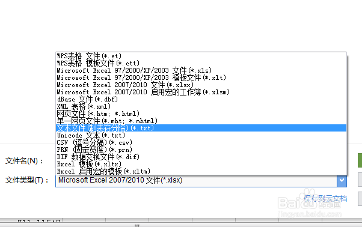Select DIF 数据交换文件(*.dif) type
The image size is (362, 227).
click(201, 157)
